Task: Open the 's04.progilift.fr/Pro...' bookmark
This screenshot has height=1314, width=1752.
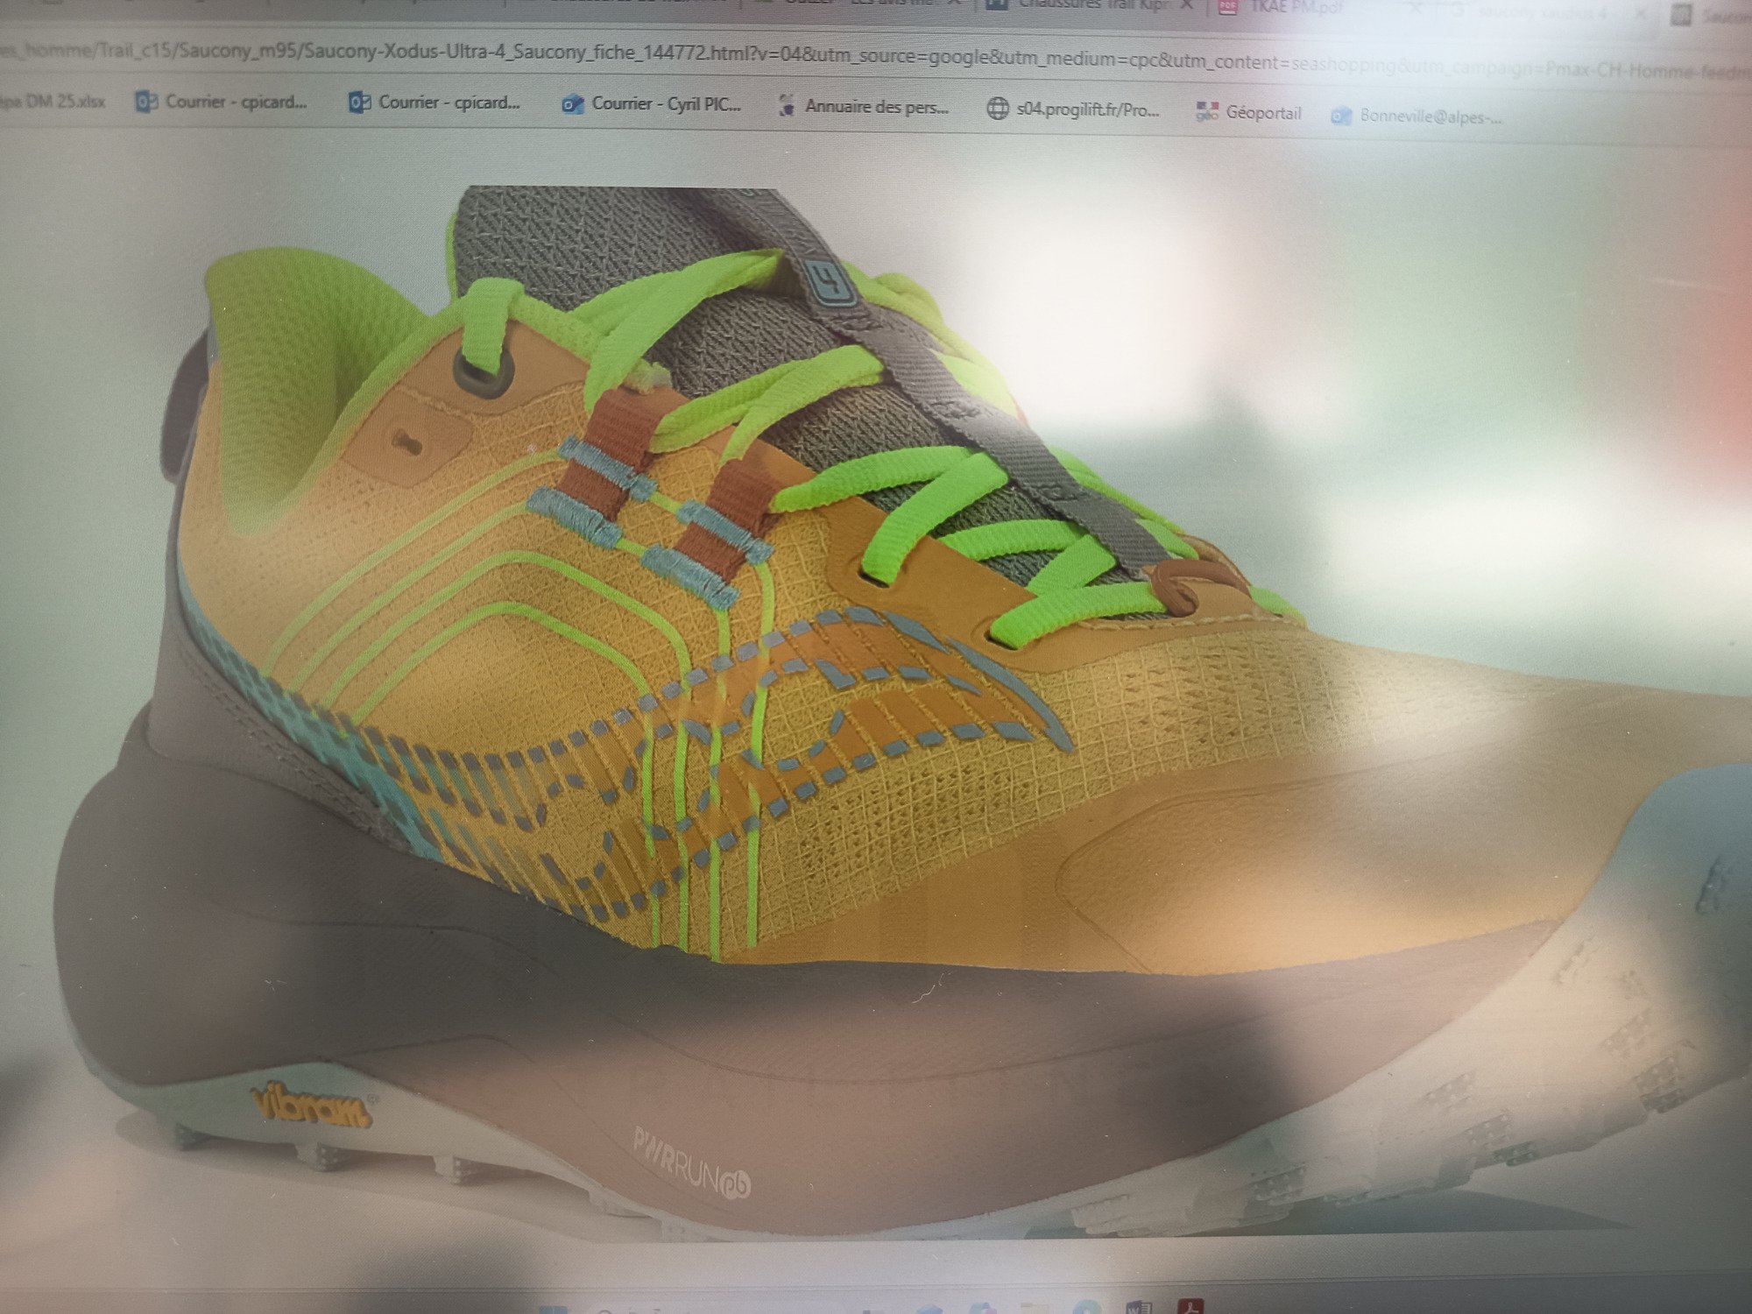Action: tap(1073, 109)
